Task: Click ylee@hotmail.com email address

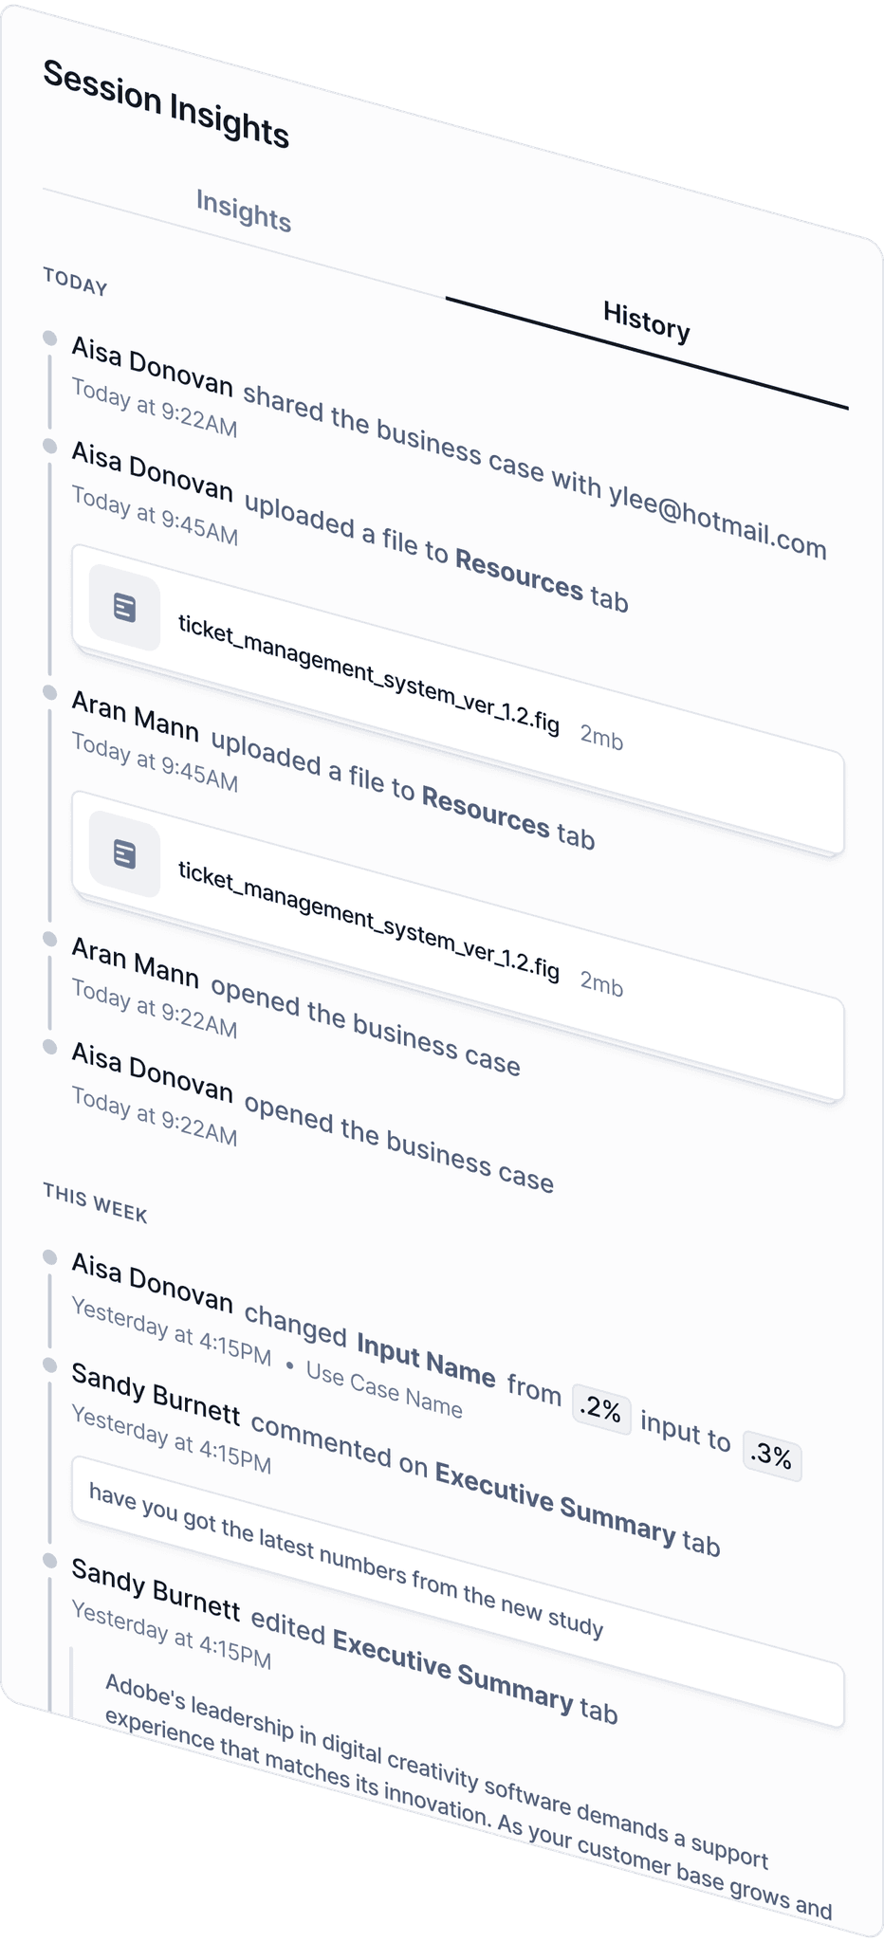Action: pyautogui.click(x=718, y=520)
